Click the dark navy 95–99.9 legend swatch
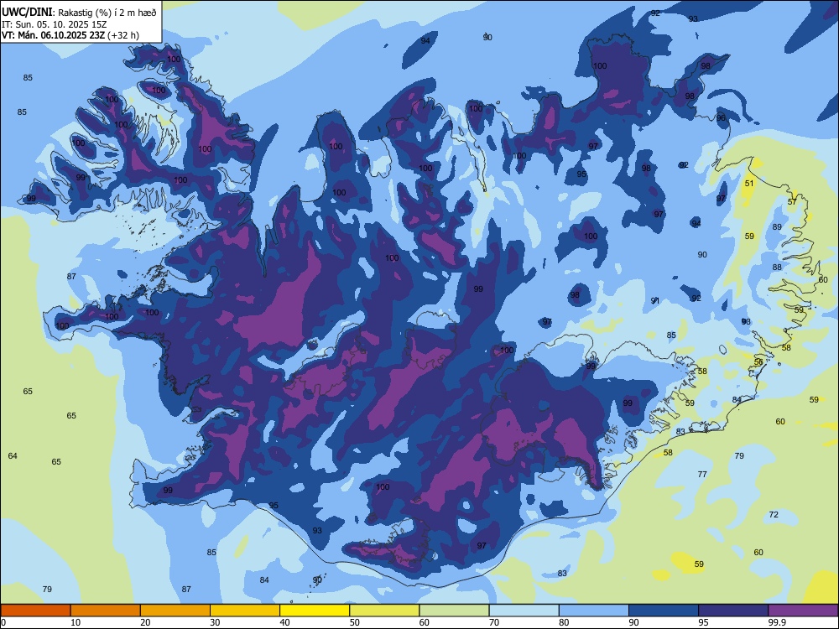This screenshot has height=629, width=839. tap(733, 611)
